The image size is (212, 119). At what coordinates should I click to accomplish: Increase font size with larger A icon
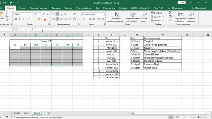(x=43, y=14)
